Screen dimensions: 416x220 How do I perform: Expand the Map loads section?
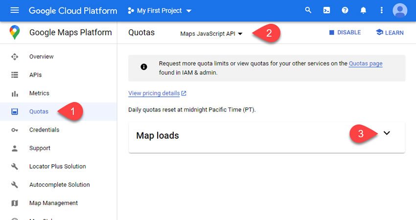coord(387,133)
